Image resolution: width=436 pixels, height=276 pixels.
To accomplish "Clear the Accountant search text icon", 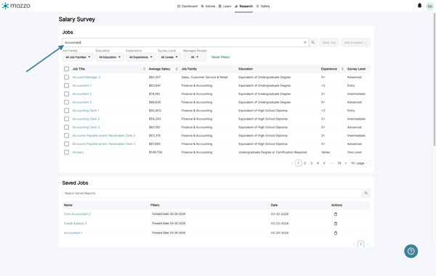I will pos(304,43).
